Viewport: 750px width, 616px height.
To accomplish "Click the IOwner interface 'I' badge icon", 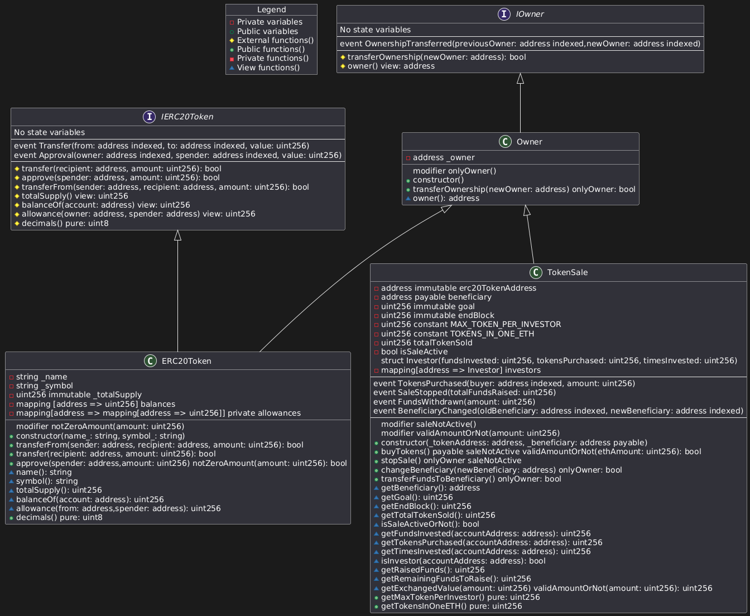I will 504,15.
